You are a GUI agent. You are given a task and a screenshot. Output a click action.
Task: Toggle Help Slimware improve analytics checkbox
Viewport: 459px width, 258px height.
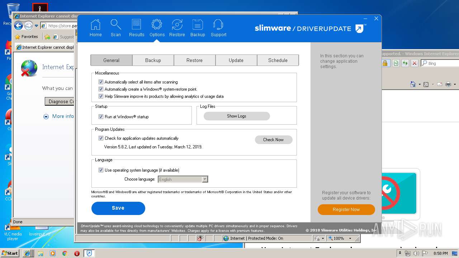click(x=101, y=96)
